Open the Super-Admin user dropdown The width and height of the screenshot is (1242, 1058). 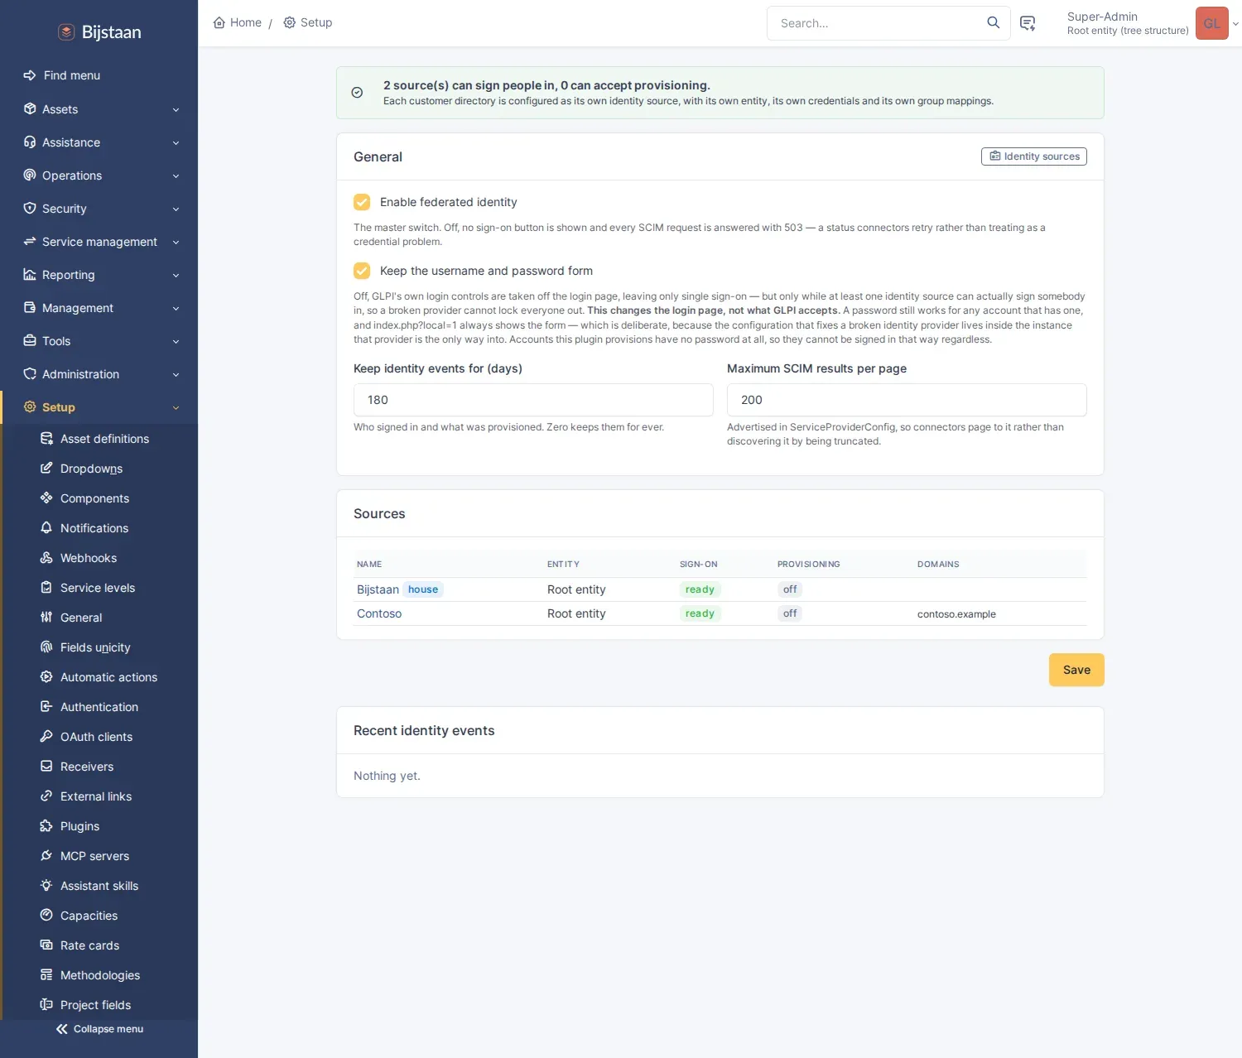[1151, 23]
